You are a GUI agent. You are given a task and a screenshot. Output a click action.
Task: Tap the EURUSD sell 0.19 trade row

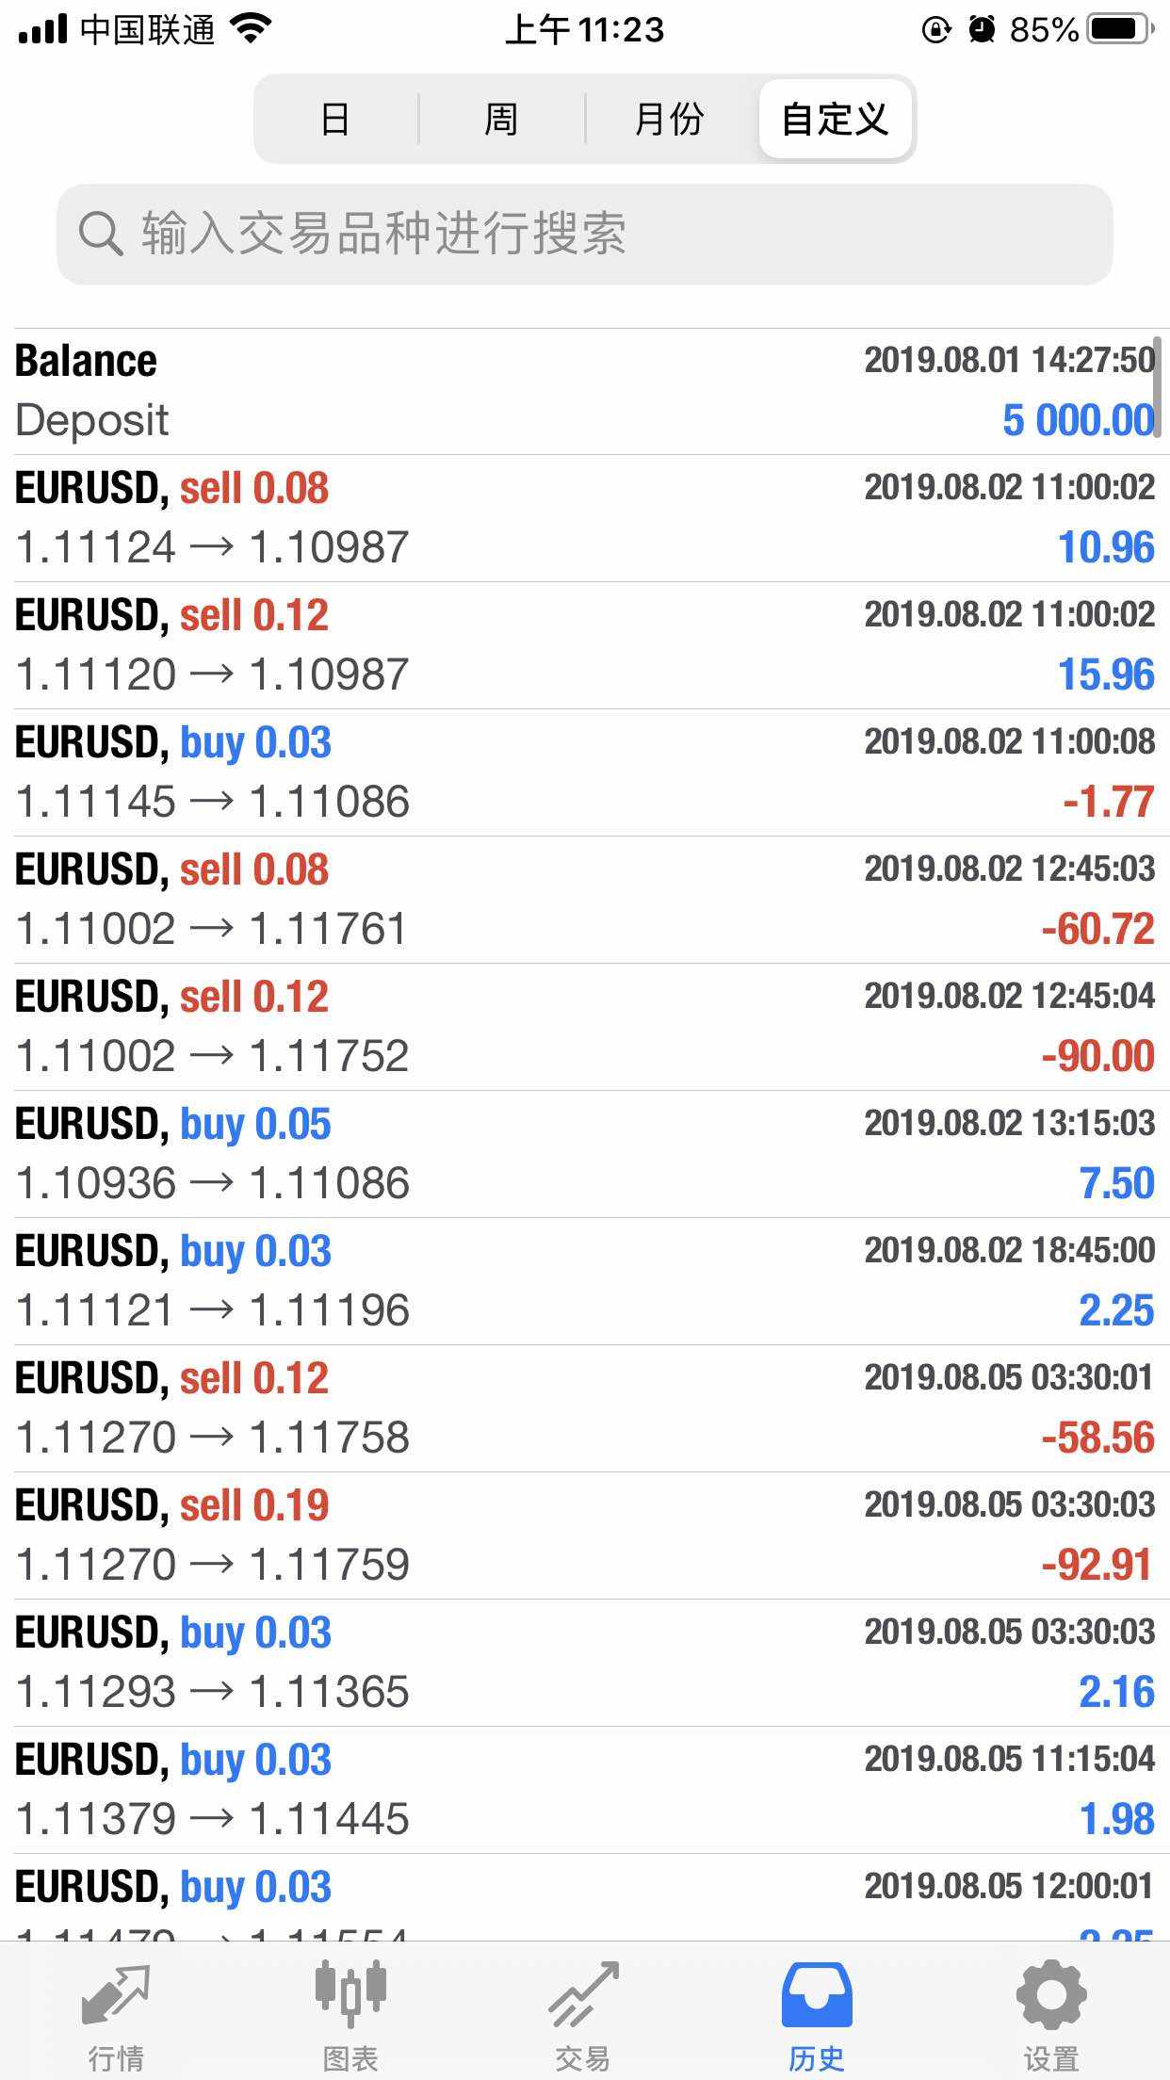(584, 1536)
